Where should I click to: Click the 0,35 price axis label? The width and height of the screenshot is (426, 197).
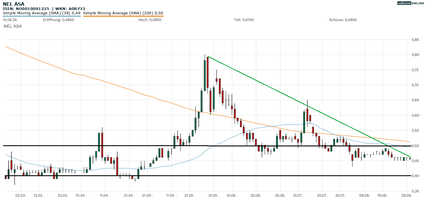pyautogui.click(x=415, y=191)
